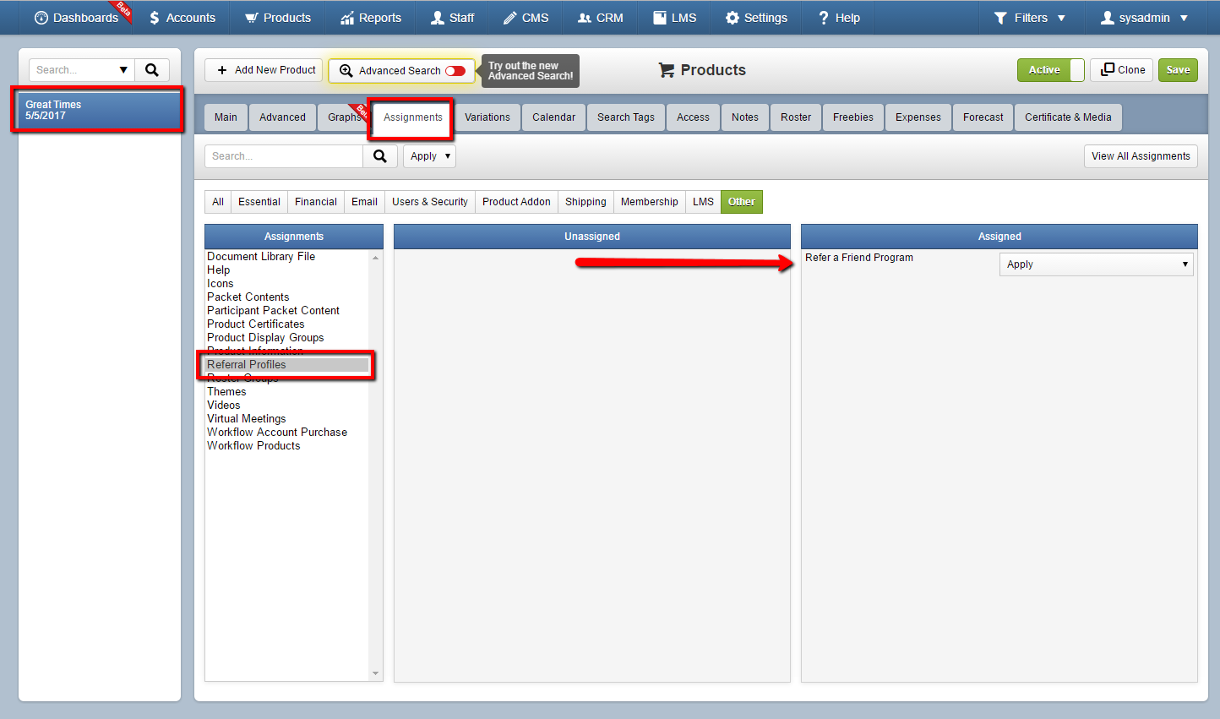Viewport: 1220px width, 719px height.
Task: Open the Reports chart icon menu
Action: (x=347, y=18)
